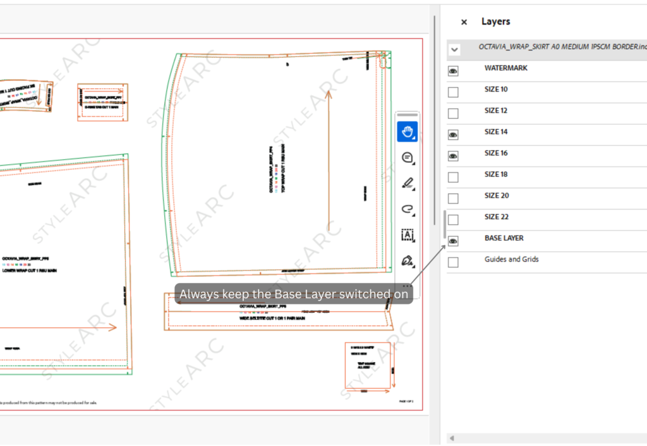647x446 pixels.
Task: Select the Highlighter pen tool
Action: (408, 183)
